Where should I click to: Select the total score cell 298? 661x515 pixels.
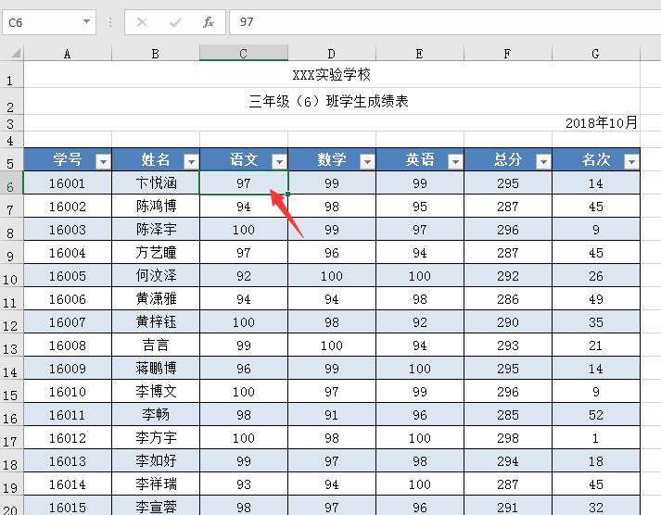[508, 438]
